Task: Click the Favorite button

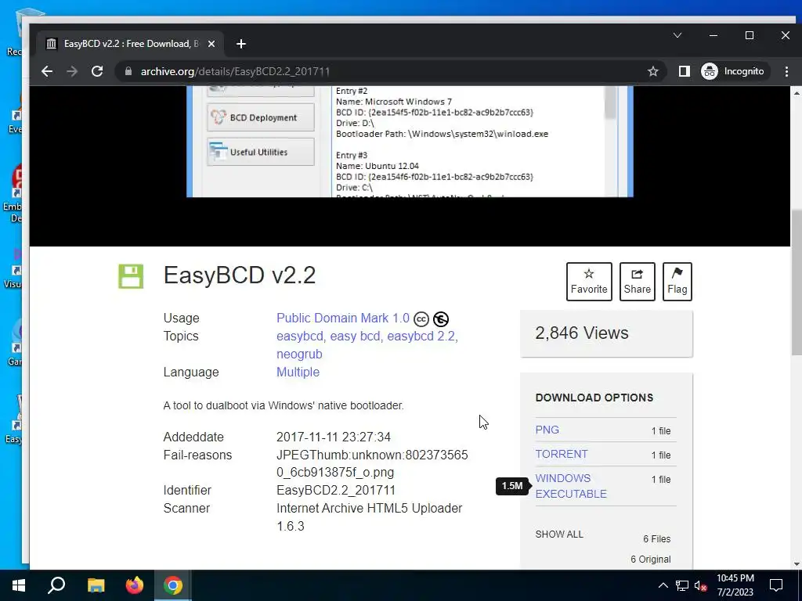Action: tap(589, 282)
